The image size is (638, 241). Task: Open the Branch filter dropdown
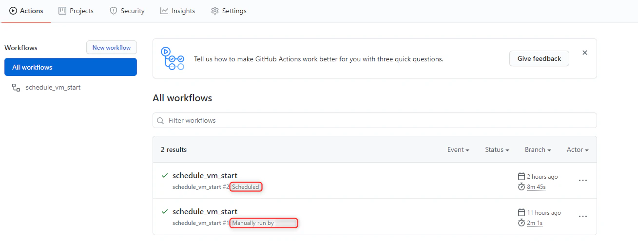point(538,149)
